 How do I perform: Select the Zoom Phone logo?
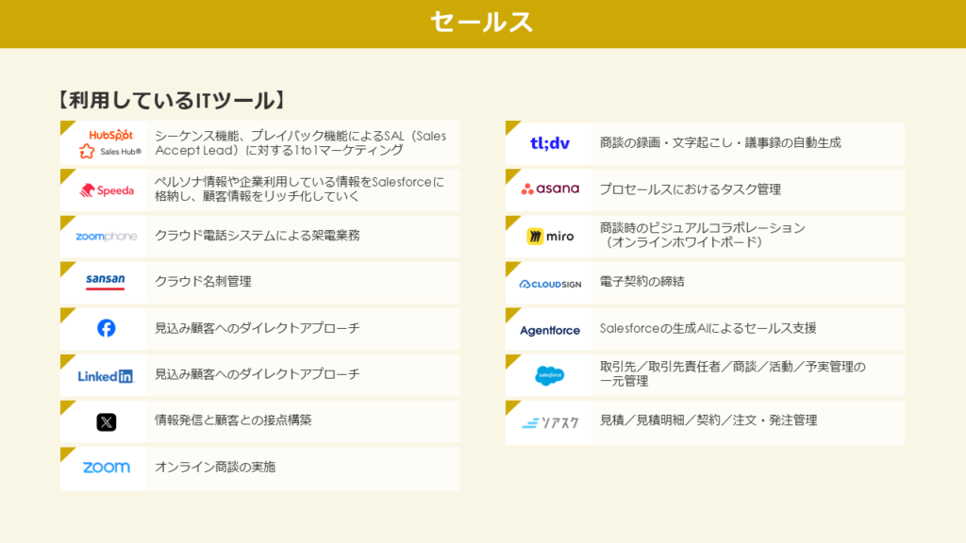click(106, 236)
